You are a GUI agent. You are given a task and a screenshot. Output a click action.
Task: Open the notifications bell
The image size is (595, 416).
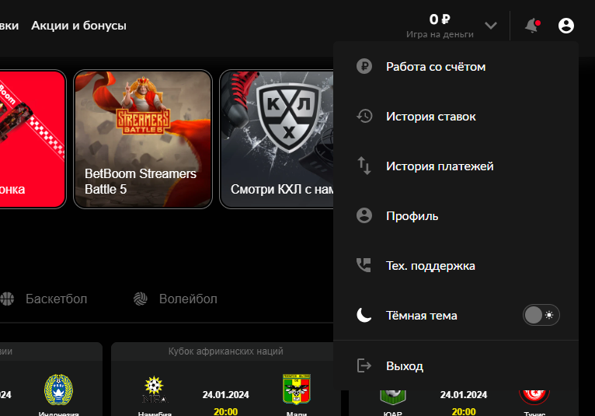pos(532,26)
